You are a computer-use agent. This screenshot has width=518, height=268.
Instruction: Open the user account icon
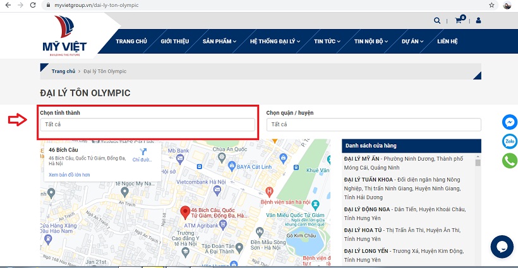click(x=478, y=20)
